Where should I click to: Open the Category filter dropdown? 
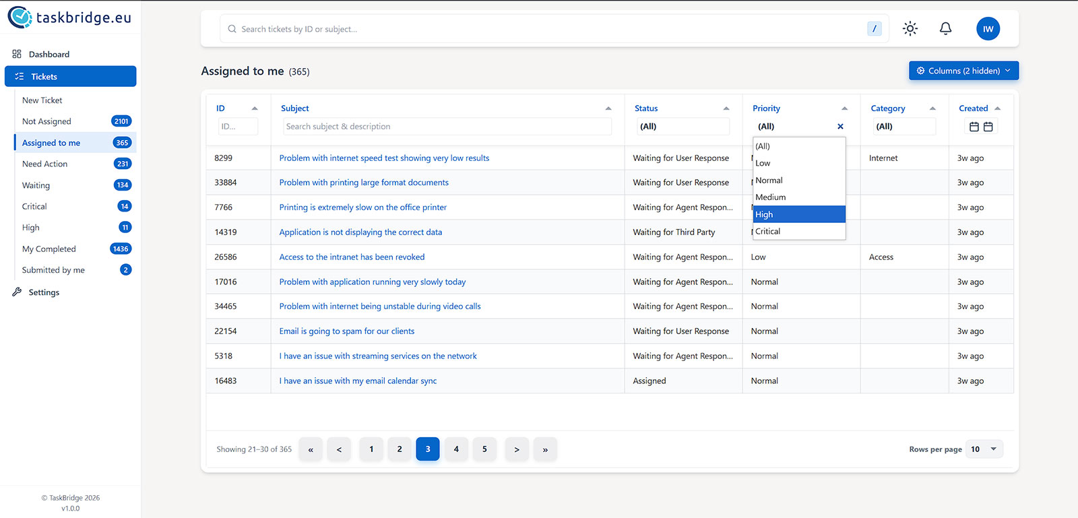tap(904, 127)
